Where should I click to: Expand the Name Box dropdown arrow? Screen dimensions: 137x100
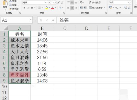click(x=31, y=20)
